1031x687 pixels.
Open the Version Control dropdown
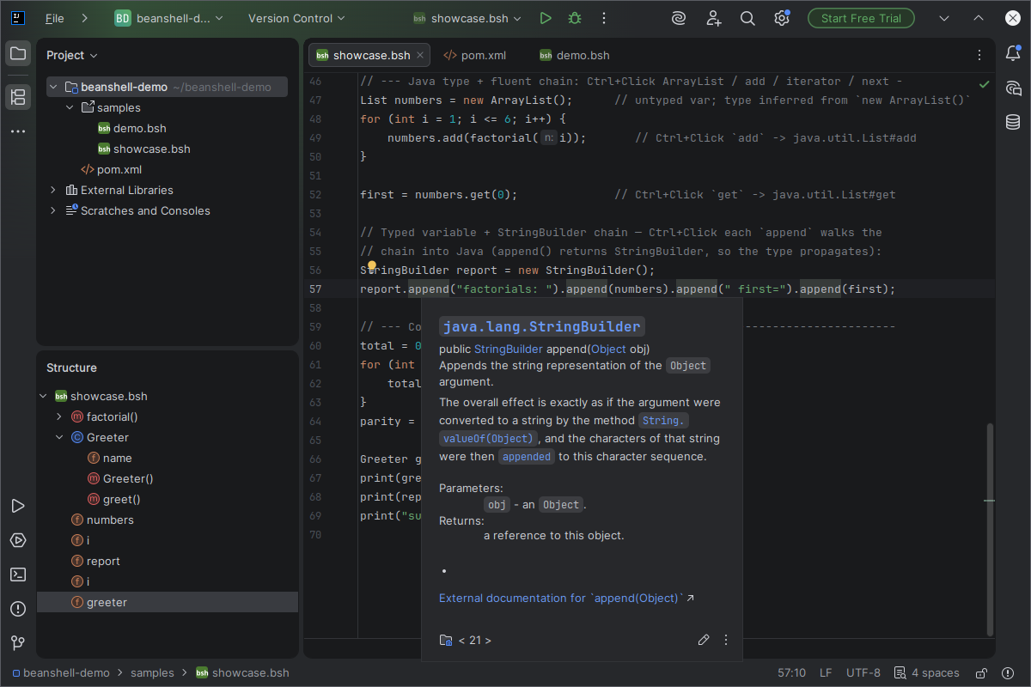[296, 18]
